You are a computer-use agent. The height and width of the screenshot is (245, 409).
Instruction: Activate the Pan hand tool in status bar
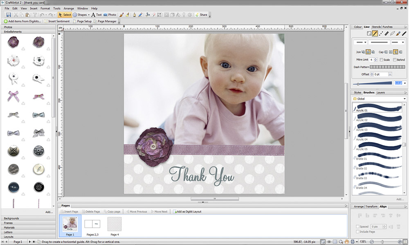(347, 242)
